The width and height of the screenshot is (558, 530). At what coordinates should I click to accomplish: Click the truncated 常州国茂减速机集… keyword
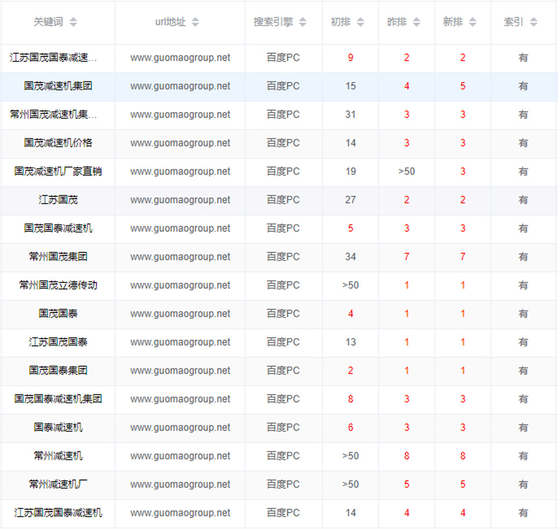coord(54,114)
